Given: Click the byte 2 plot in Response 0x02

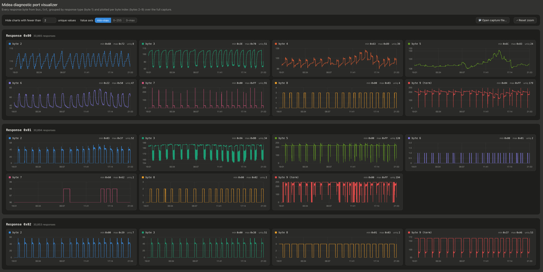Looking at the screenshot, I should point(71,249).
